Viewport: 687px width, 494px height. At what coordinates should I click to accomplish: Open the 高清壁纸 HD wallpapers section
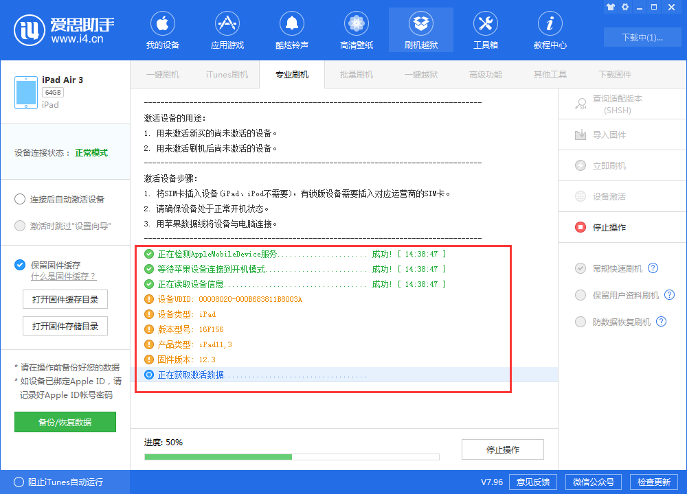click(x=356, y=30)
